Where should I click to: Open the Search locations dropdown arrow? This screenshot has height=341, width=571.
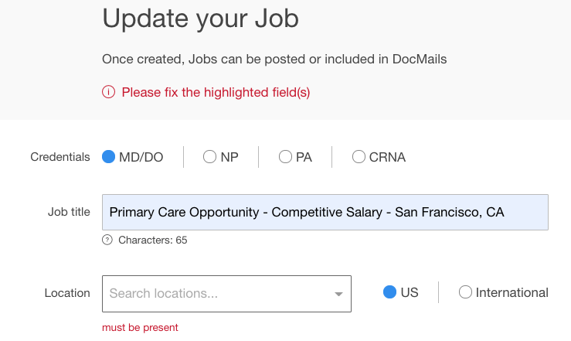click(338, 294)
